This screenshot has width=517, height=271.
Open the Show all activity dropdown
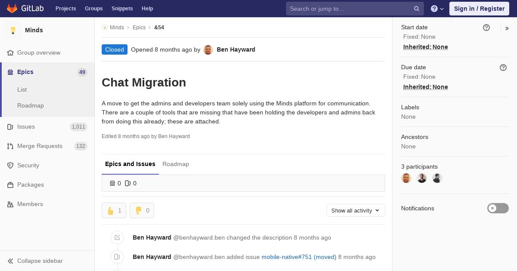pyautogui.click(x=356, y=210)
